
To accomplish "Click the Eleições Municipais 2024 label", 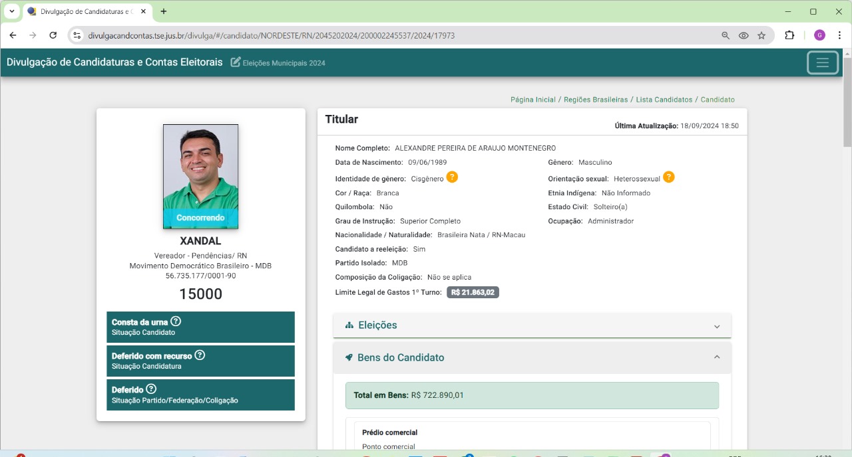I will tap(284, 63).
